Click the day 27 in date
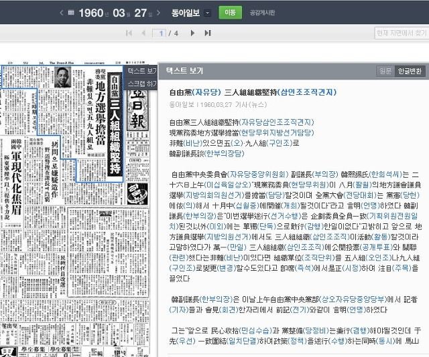 pyautogui.click(x=141, y=13)
